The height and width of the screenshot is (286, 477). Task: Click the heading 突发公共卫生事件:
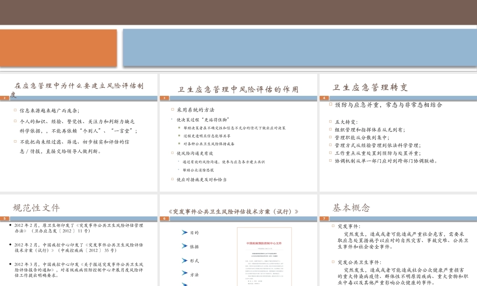click(359, 262)
